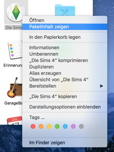Screen dimensions: 114x152
Task: Open the Utilities folder icon
Action: (x=65, y=10)
